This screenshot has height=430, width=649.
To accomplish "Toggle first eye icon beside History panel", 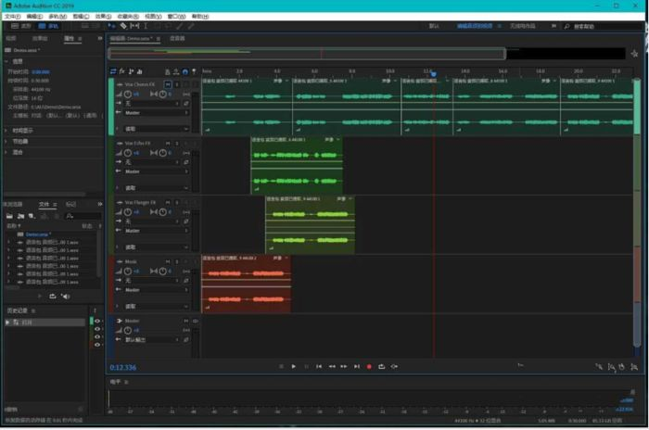I will (x=97, y=322).
